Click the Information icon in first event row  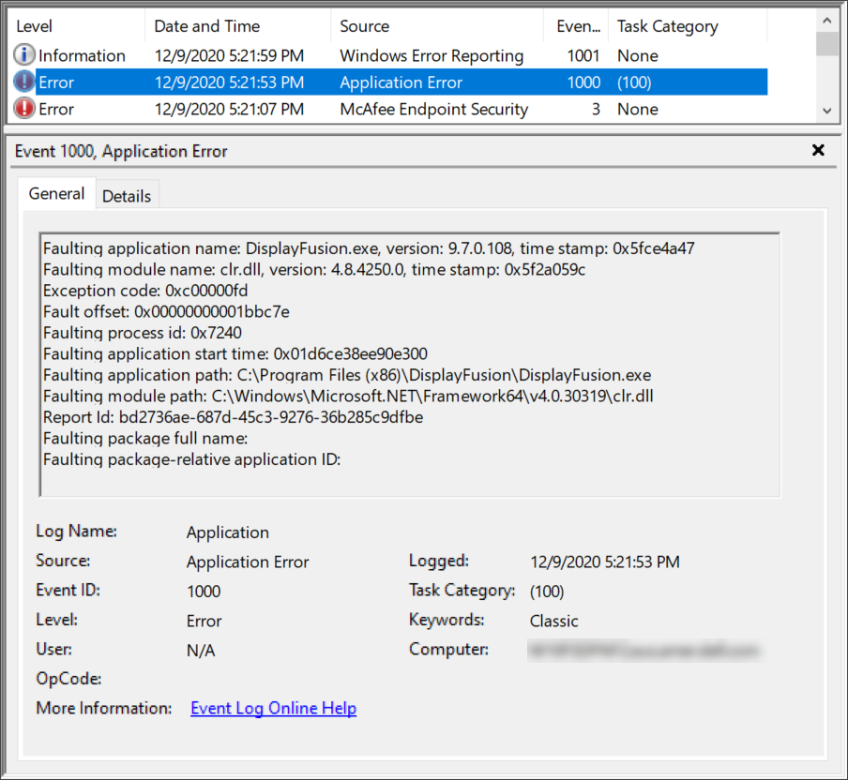(x=24, y=56)
